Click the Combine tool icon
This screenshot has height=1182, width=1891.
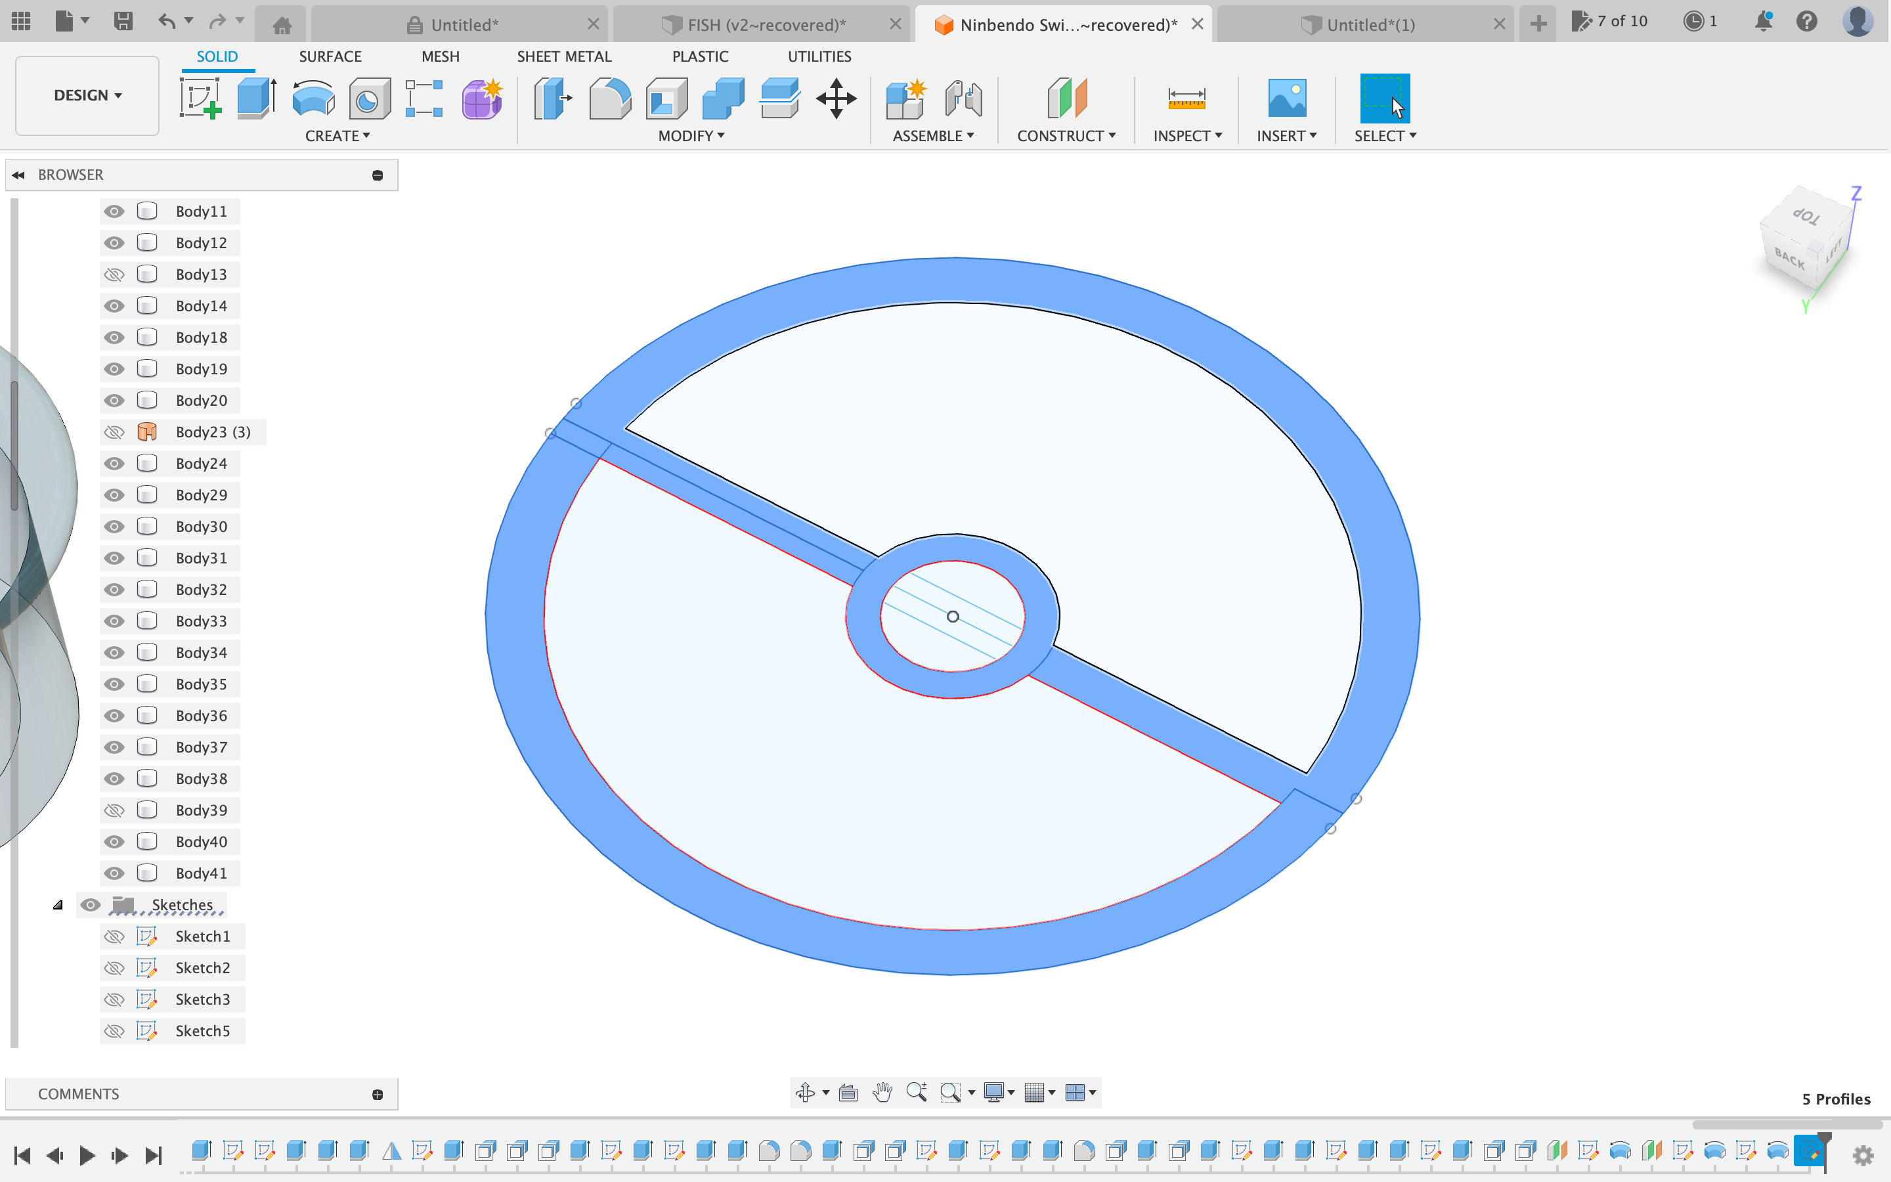point(723,98)
